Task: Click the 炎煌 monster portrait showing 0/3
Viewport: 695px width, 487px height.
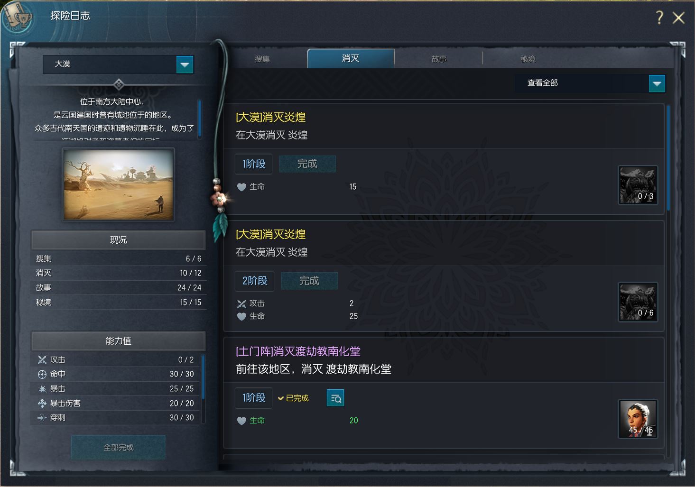Action: pos(638,185)
